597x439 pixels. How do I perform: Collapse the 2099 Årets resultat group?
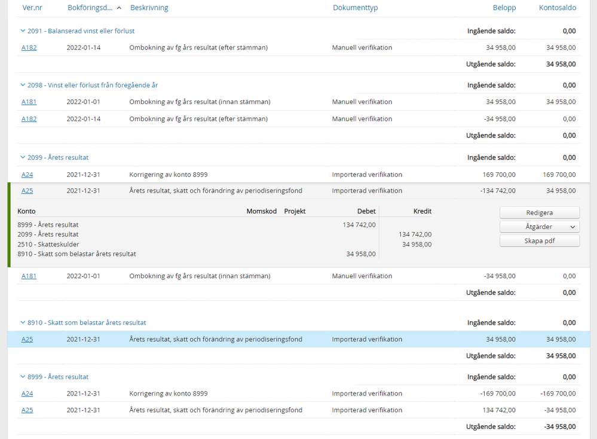point(23,158)
